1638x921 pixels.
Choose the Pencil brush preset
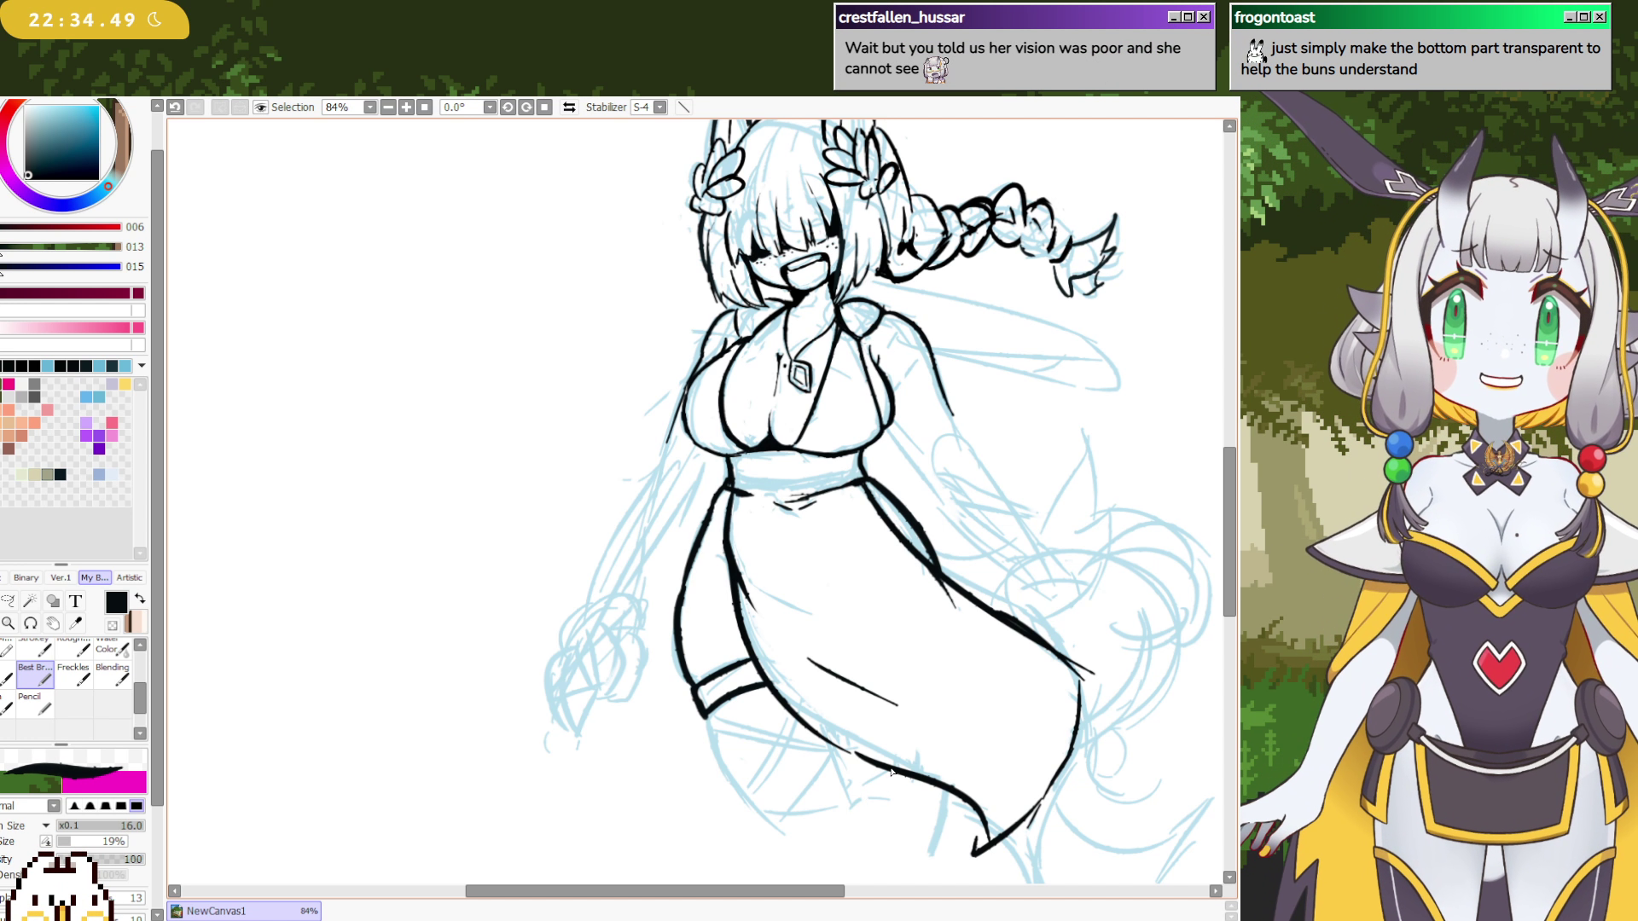click(34, 703)
